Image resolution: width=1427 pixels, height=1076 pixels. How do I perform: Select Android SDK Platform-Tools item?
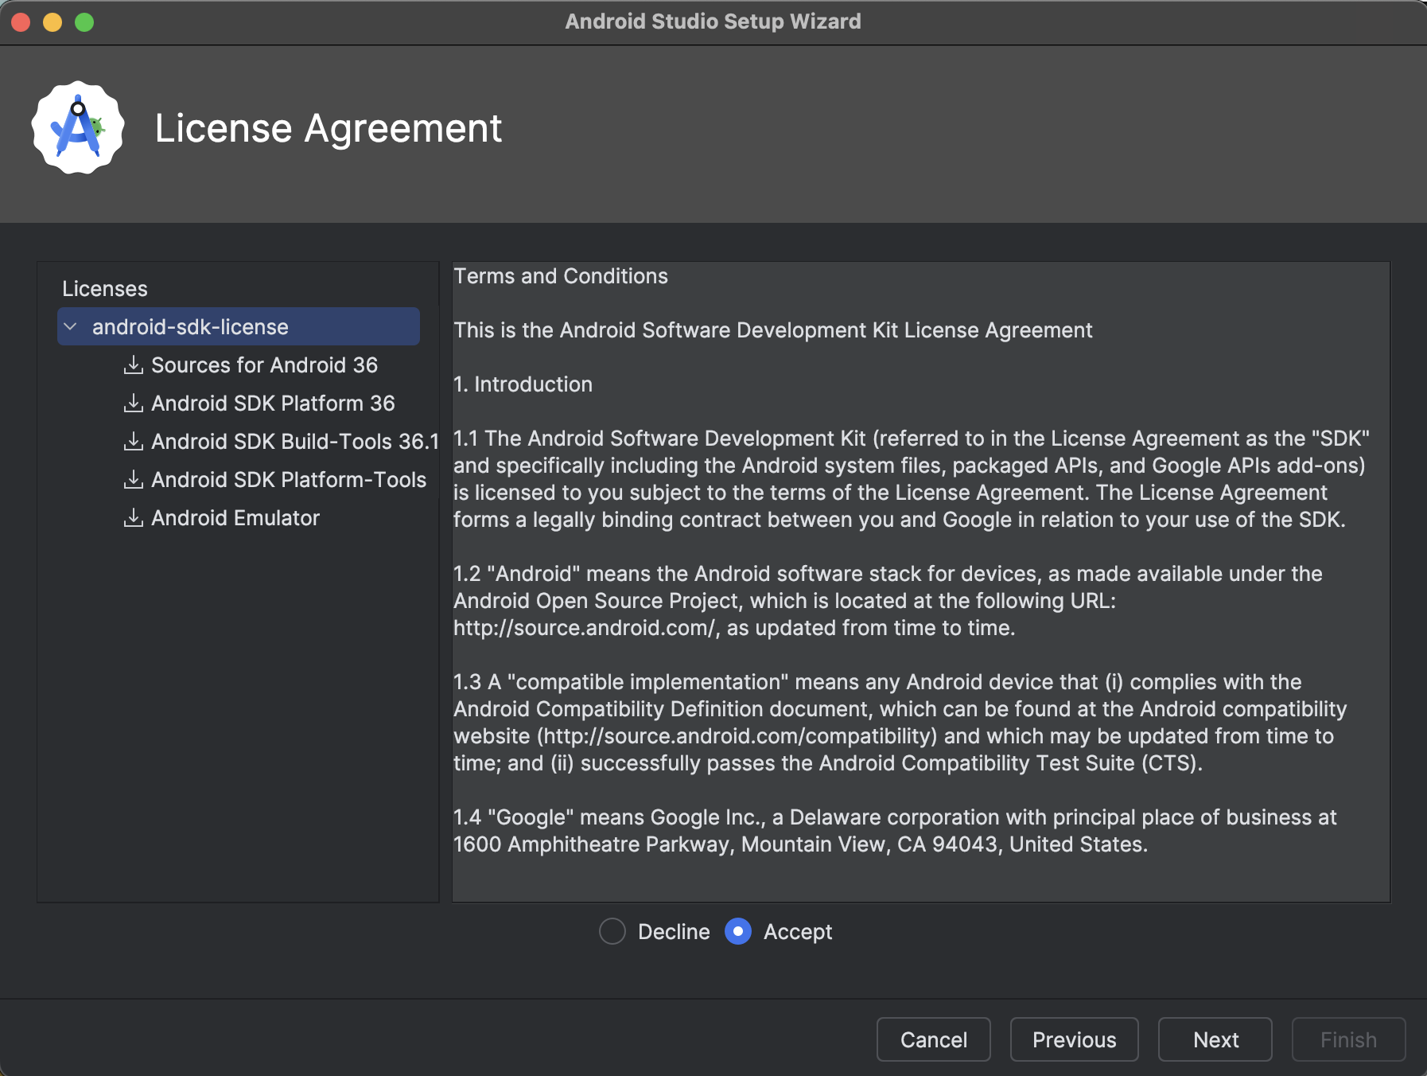289,480
